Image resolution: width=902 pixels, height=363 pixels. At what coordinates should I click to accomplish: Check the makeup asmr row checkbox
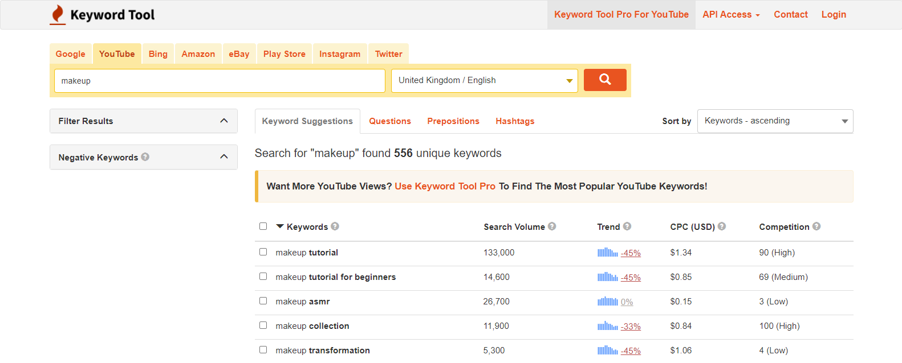tap(263, 300)
